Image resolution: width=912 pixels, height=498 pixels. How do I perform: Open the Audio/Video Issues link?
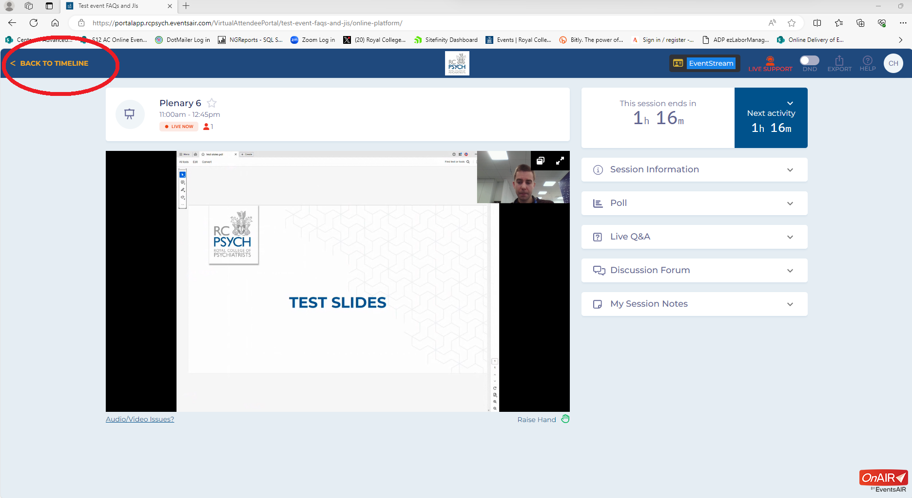click(140, 419)
